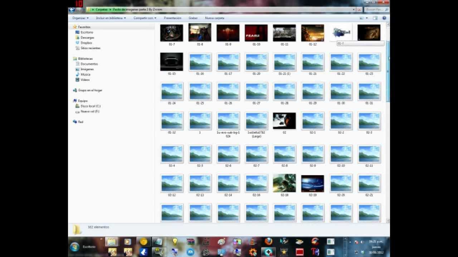Open the Organizar dropdown menu
The height and width of the screenshot is (257, 458).
click(x=80, y=18)
